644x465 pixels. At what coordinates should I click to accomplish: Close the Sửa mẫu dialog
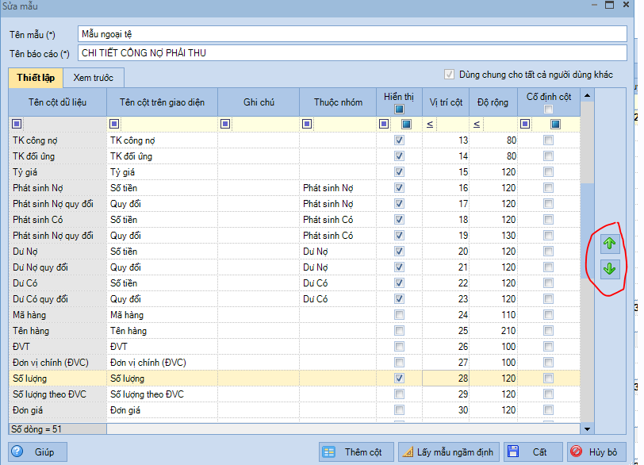pos(626,5)
